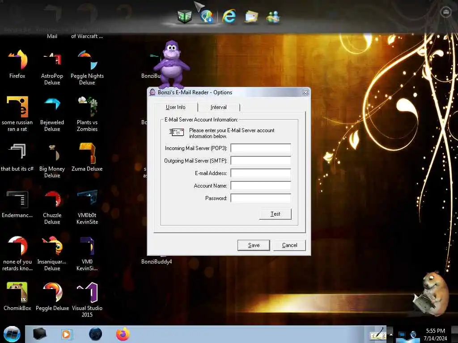Open the pen input panel tray icon
This screenshot has height=343, width=458.
(x=378, y=334)
